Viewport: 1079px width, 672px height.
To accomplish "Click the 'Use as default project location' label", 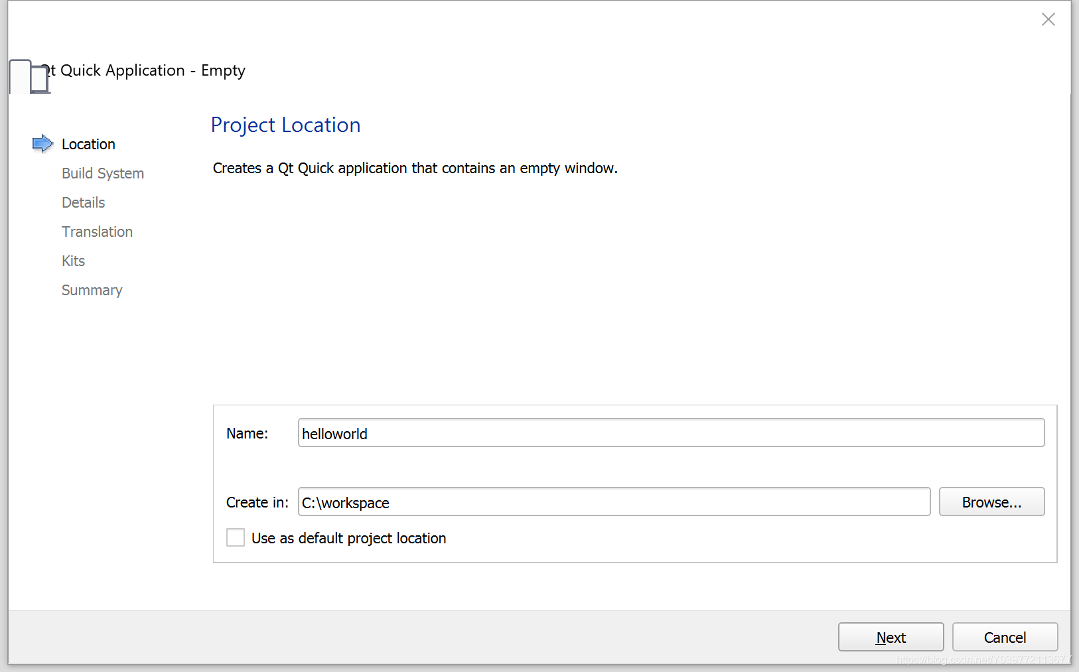I will coord(349,538).
